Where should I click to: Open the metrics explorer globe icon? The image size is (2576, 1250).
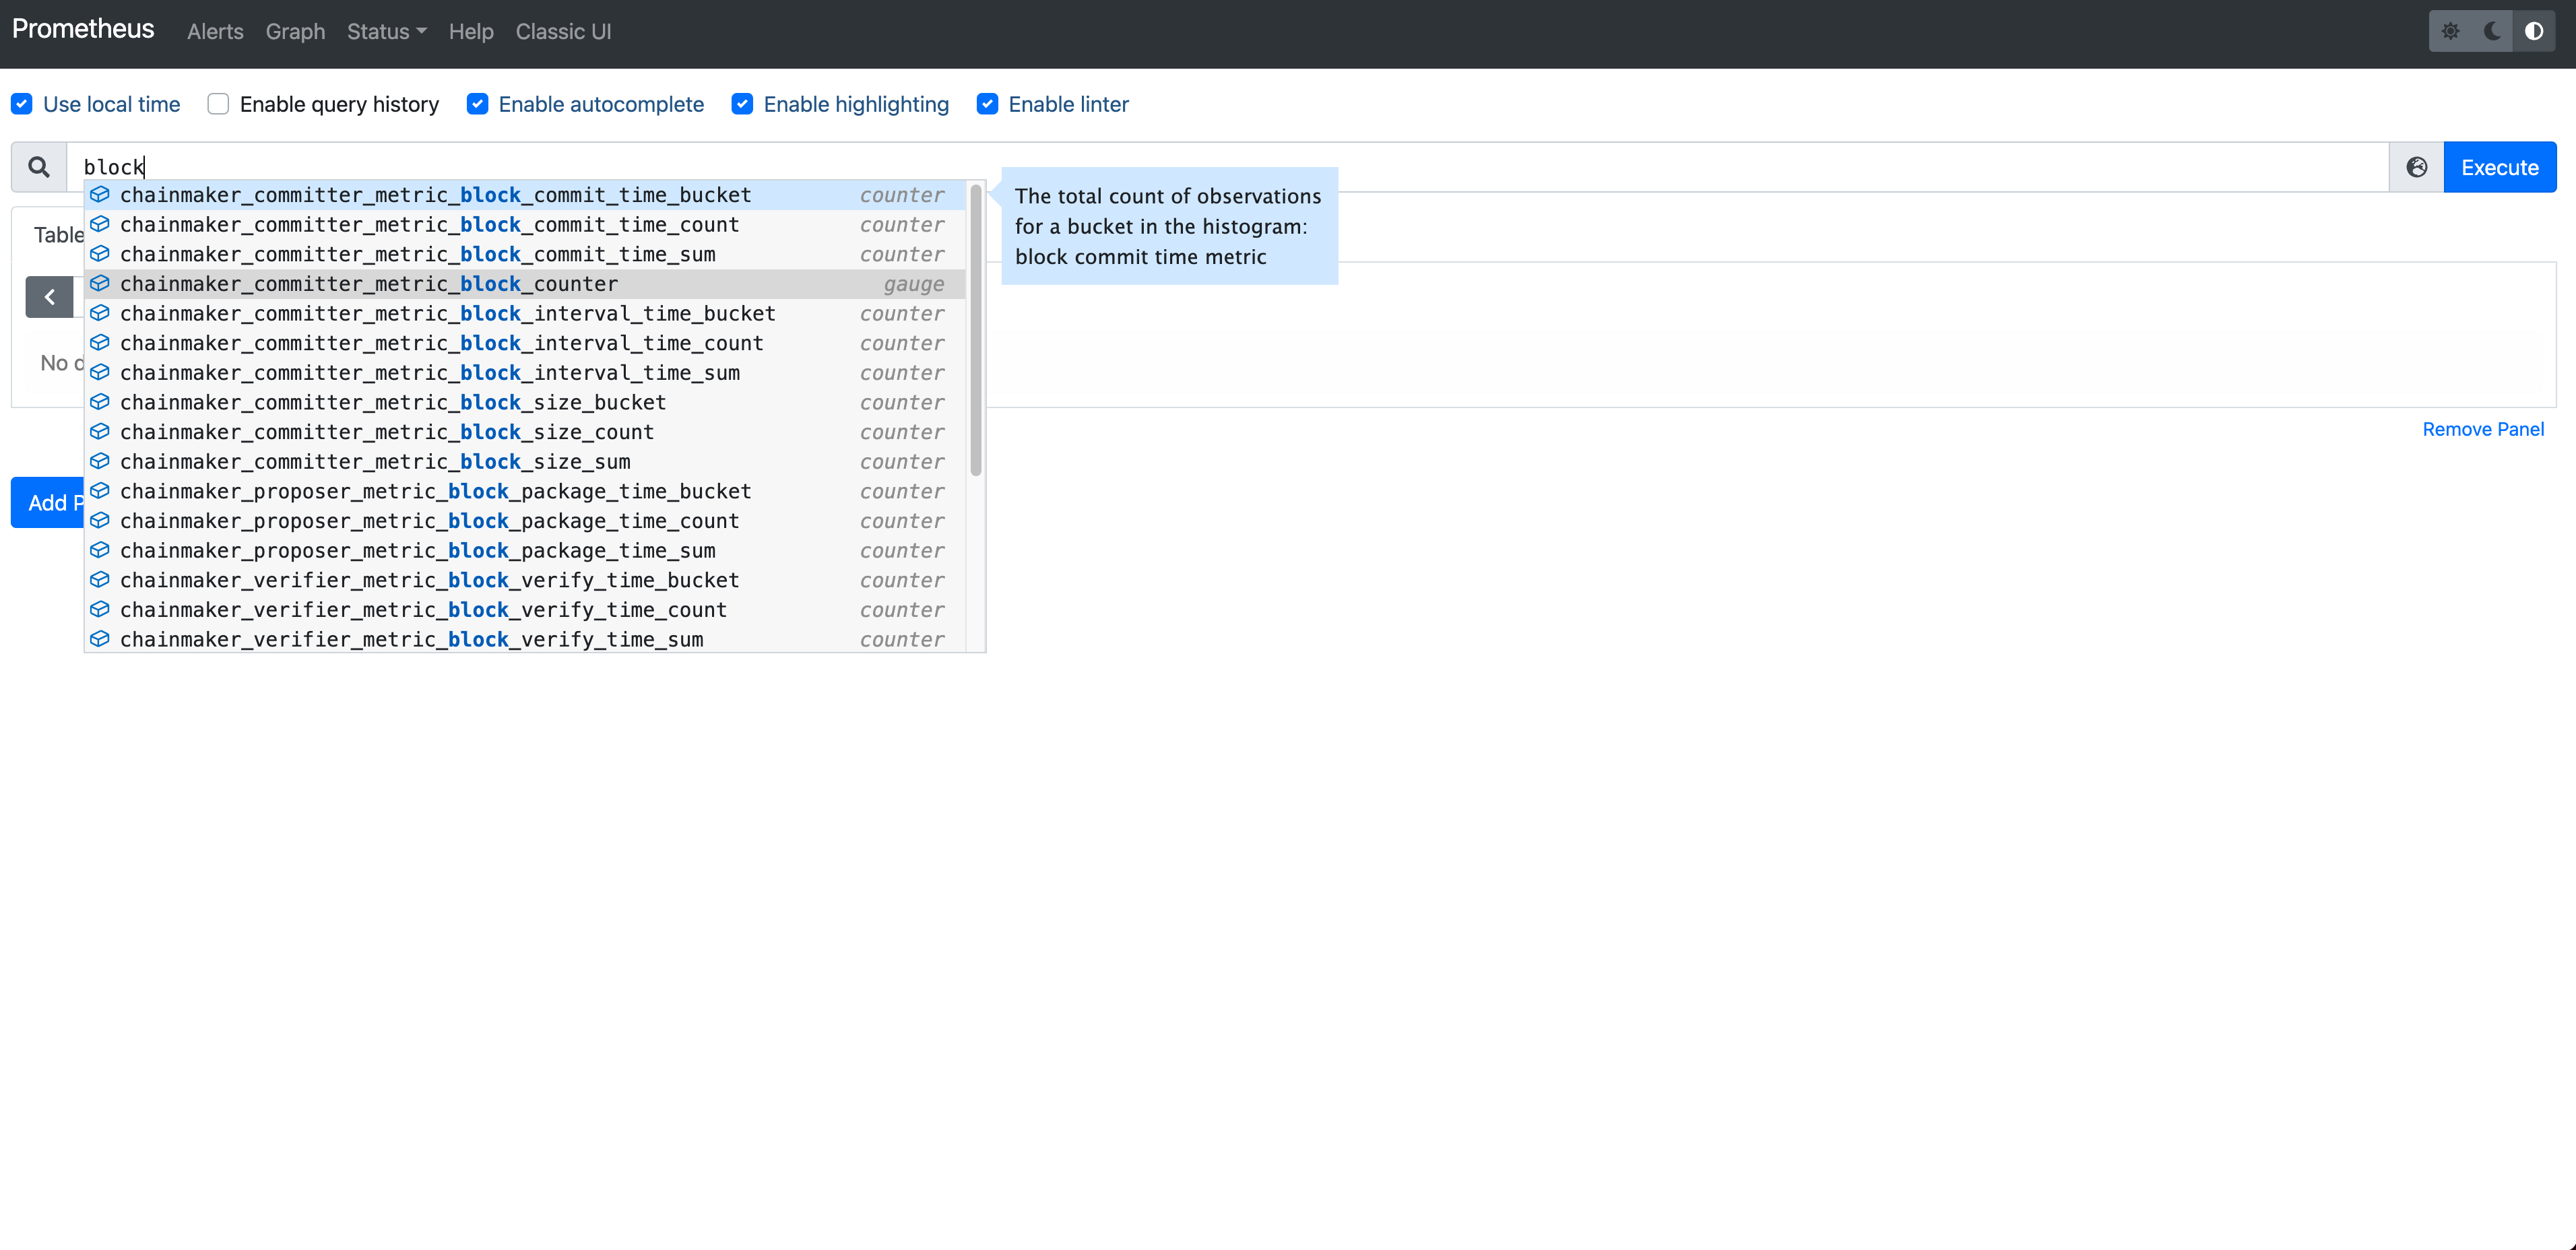pyautogui.click(x=2416, y=167)
